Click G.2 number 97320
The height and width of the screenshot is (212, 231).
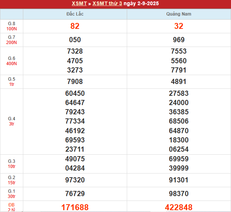point(75,180)
